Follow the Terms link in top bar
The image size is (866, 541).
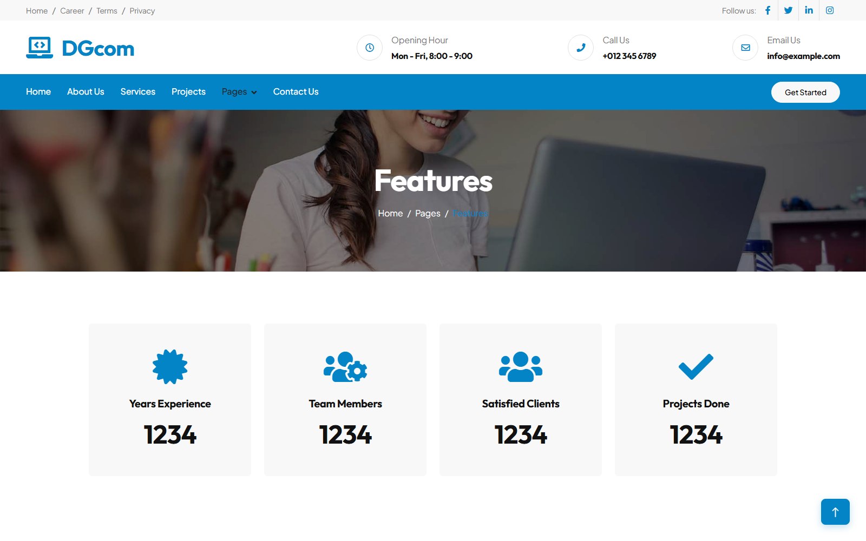tap(107, 11)
